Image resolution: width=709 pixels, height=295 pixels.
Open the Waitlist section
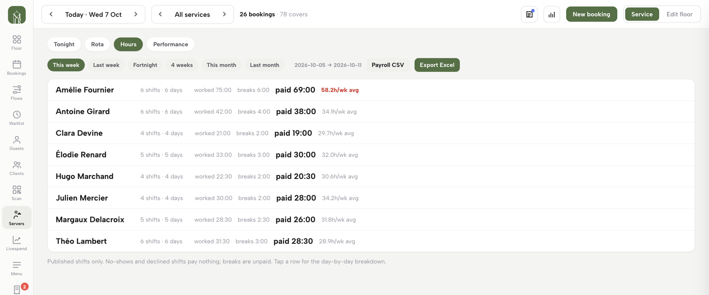coord(17,118)
